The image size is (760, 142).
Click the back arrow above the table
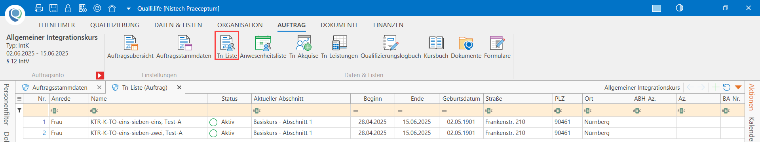pos(691,87)
